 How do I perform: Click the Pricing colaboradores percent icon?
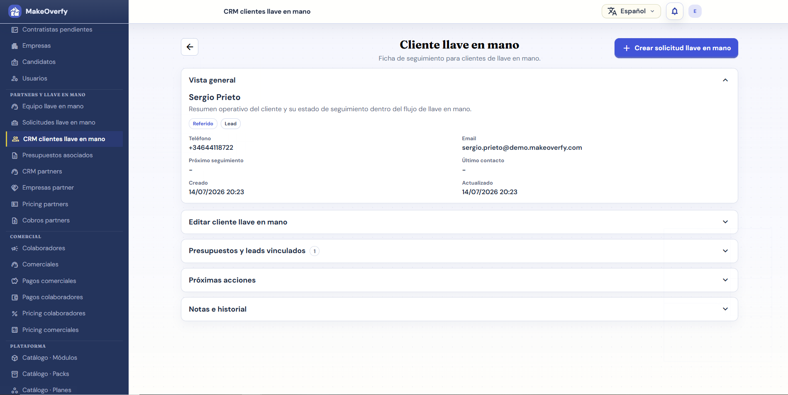point(15,313)
